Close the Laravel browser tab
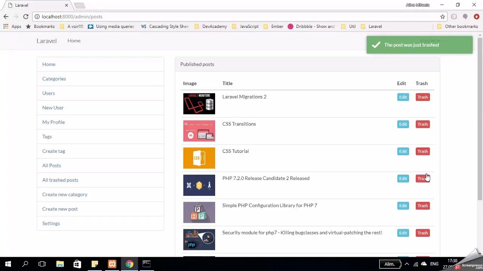The image size is (483, 271). point(66,5)
